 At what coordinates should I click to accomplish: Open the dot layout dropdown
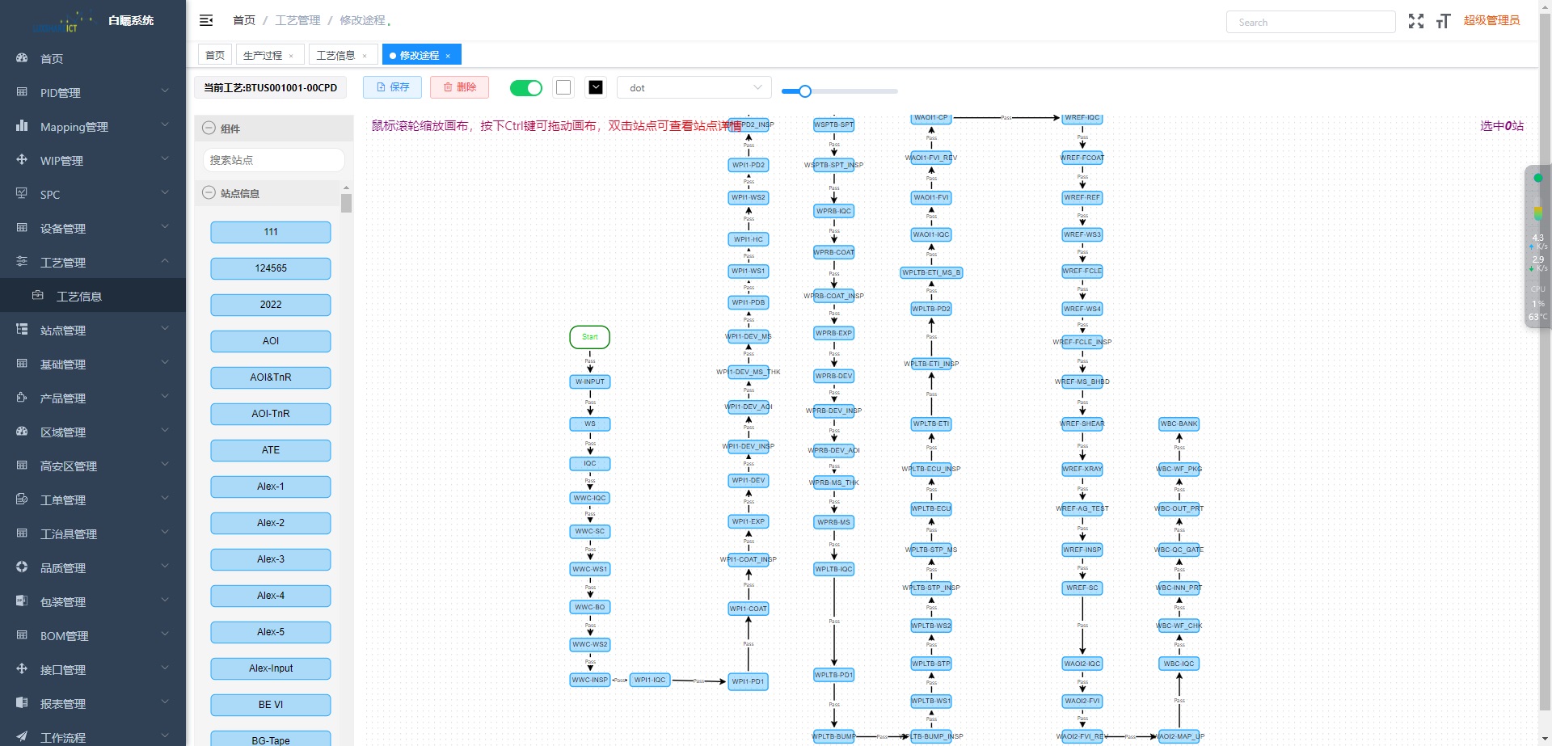click(694, 87)
